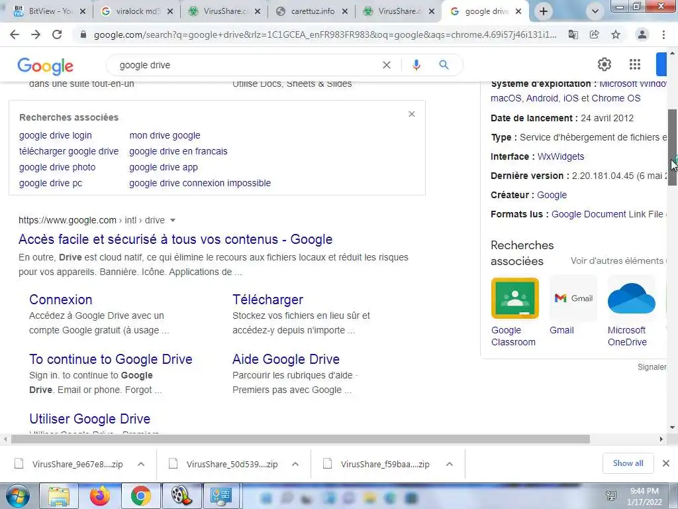Open WxWidgets interface link

560,156
